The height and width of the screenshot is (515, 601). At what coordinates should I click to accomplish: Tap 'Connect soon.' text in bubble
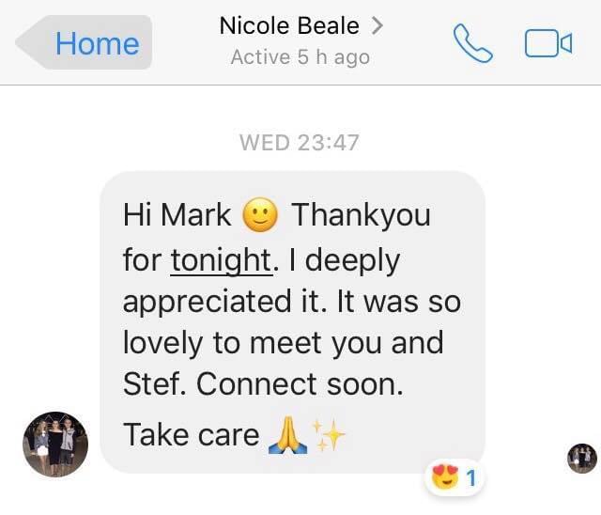(x=300, y=384)
